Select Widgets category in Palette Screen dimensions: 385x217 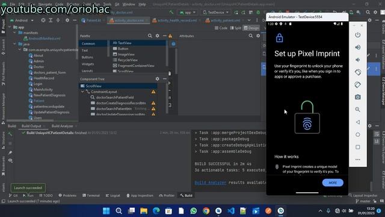pos(88,64)
